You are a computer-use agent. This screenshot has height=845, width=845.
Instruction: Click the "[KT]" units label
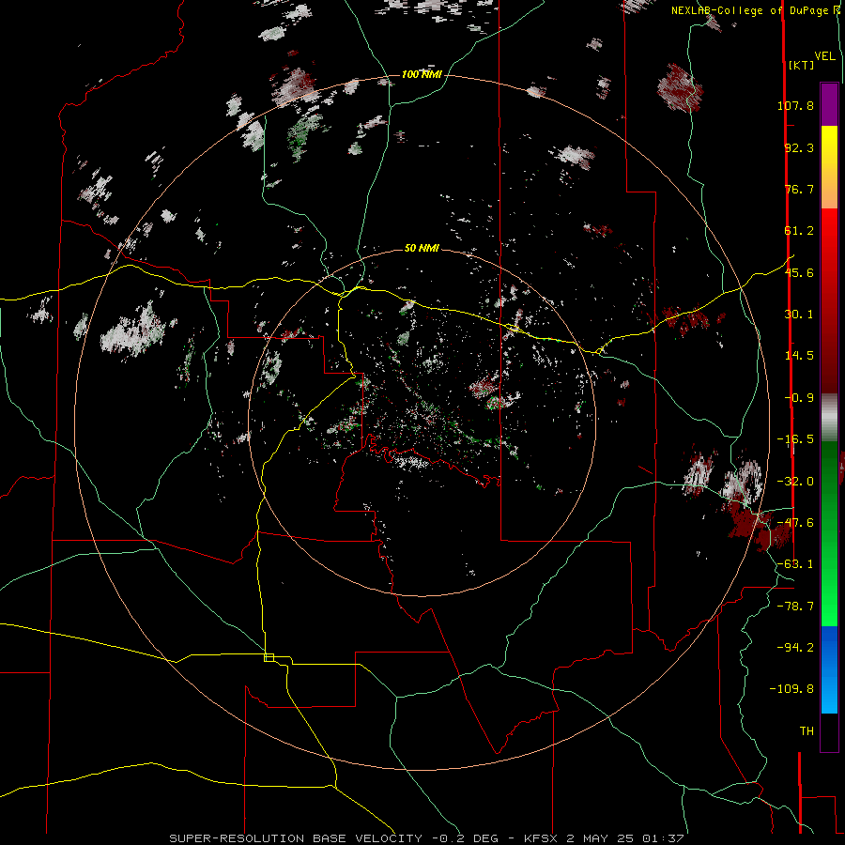coord(802,65)
